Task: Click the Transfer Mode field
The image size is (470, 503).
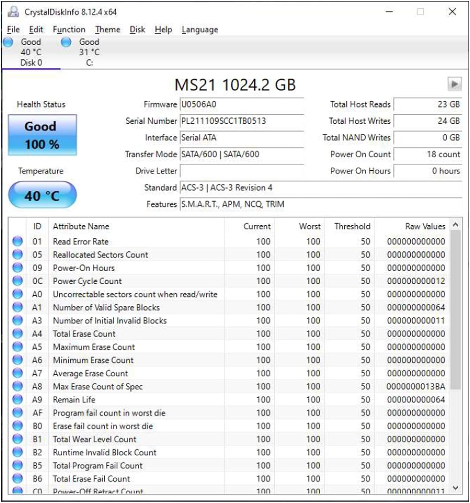Action: (x=242, y=154)
